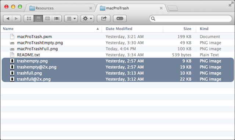The image size is (235, 140).
Task: Click the Document kind label
Action: (210, 37)
